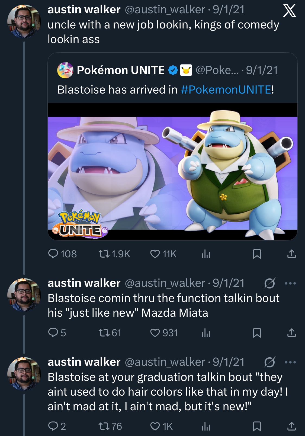305x436 pixels.
Task: Bookmark the first tweet
Action: [x=257, y=254]
